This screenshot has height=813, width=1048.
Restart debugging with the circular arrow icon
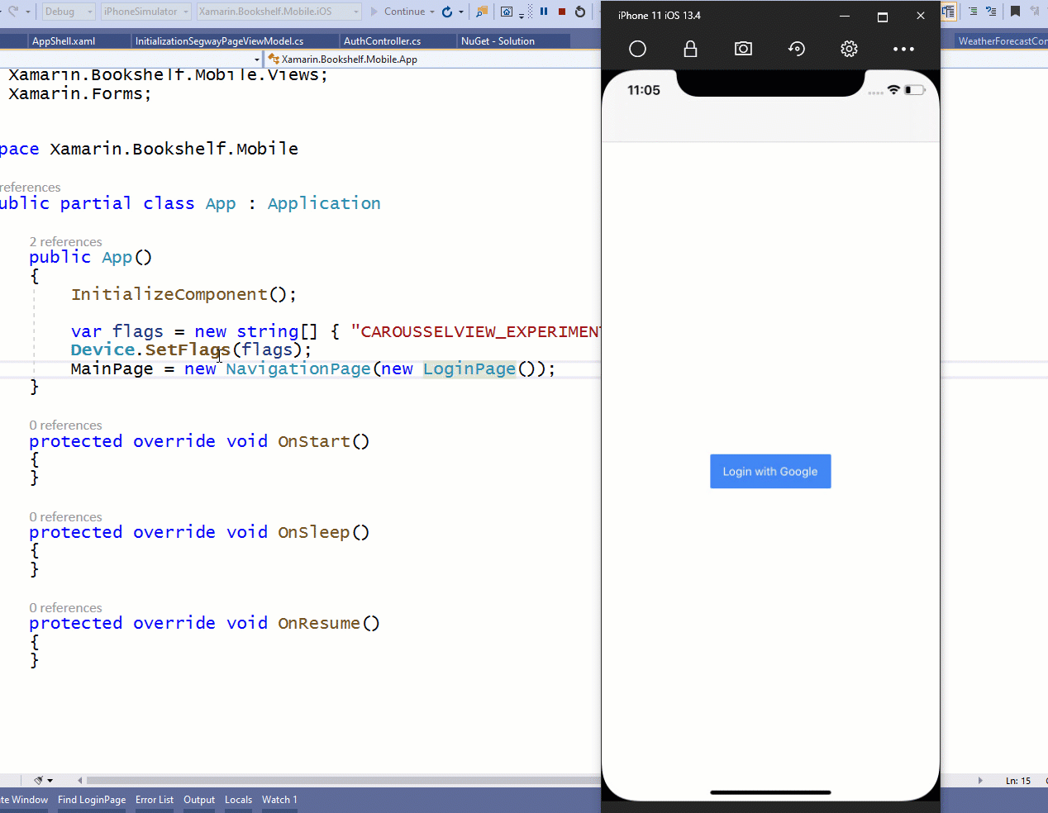pos(580,12)
